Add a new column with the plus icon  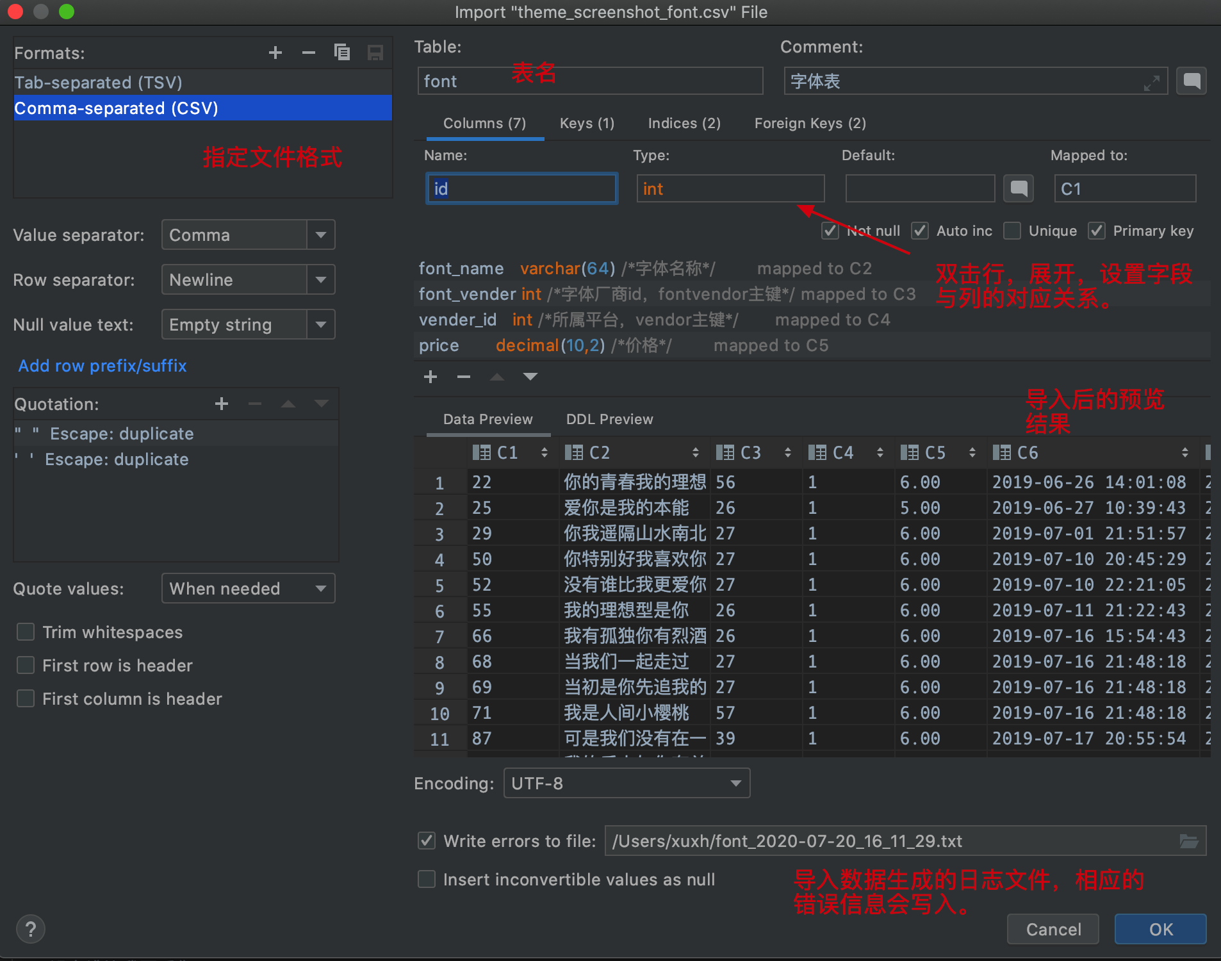coord(430,377)
